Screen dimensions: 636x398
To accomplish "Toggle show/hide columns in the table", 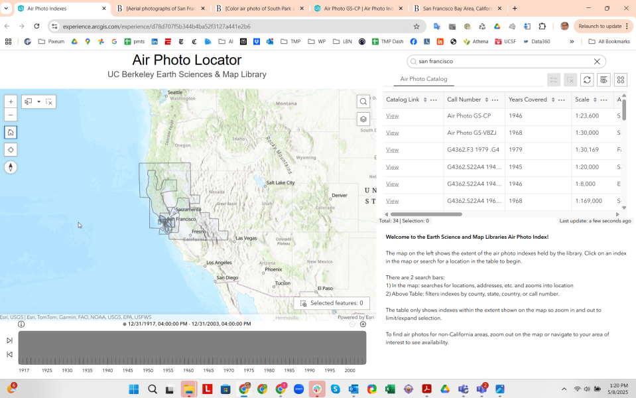I will [604, 80].
